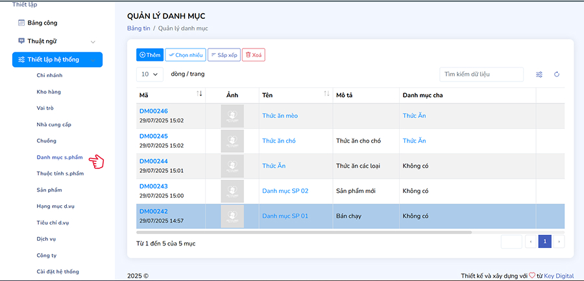Sort table by Tên column arrows
Image resolution: width=584 pixels, height=281 pixels.
[x=326, y=95]
